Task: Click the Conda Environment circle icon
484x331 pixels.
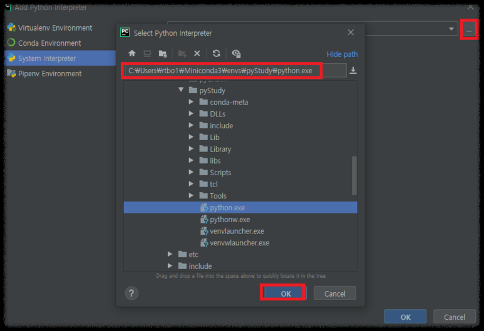Action: [x=11, y=43]
